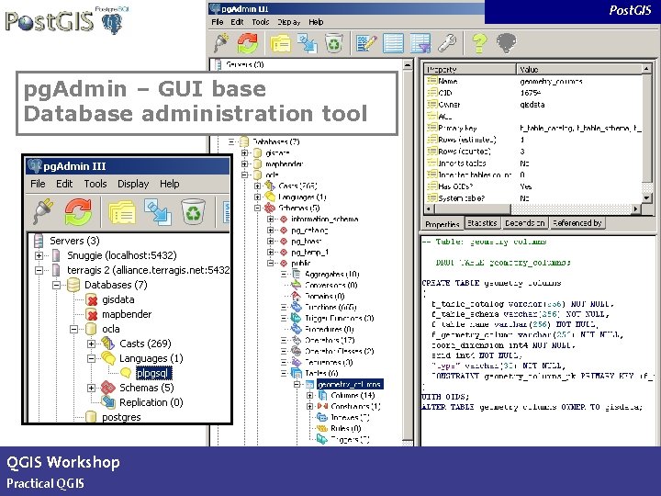This screenshot has width=661, height=496.
Task: Open the Tools menu in large pgAdmin window
Action: (x=261, y=22)
